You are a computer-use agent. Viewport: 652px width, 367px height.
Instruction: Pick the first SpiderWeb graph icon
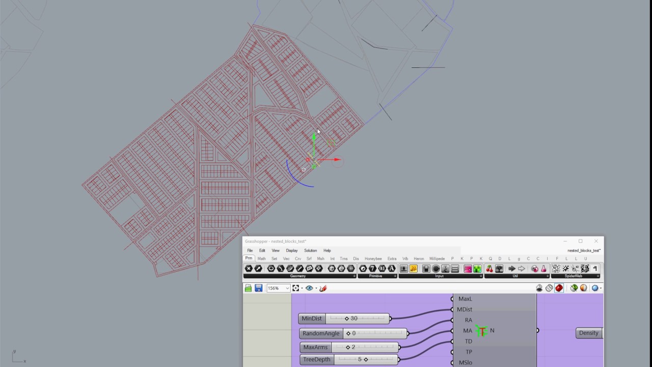556,269
